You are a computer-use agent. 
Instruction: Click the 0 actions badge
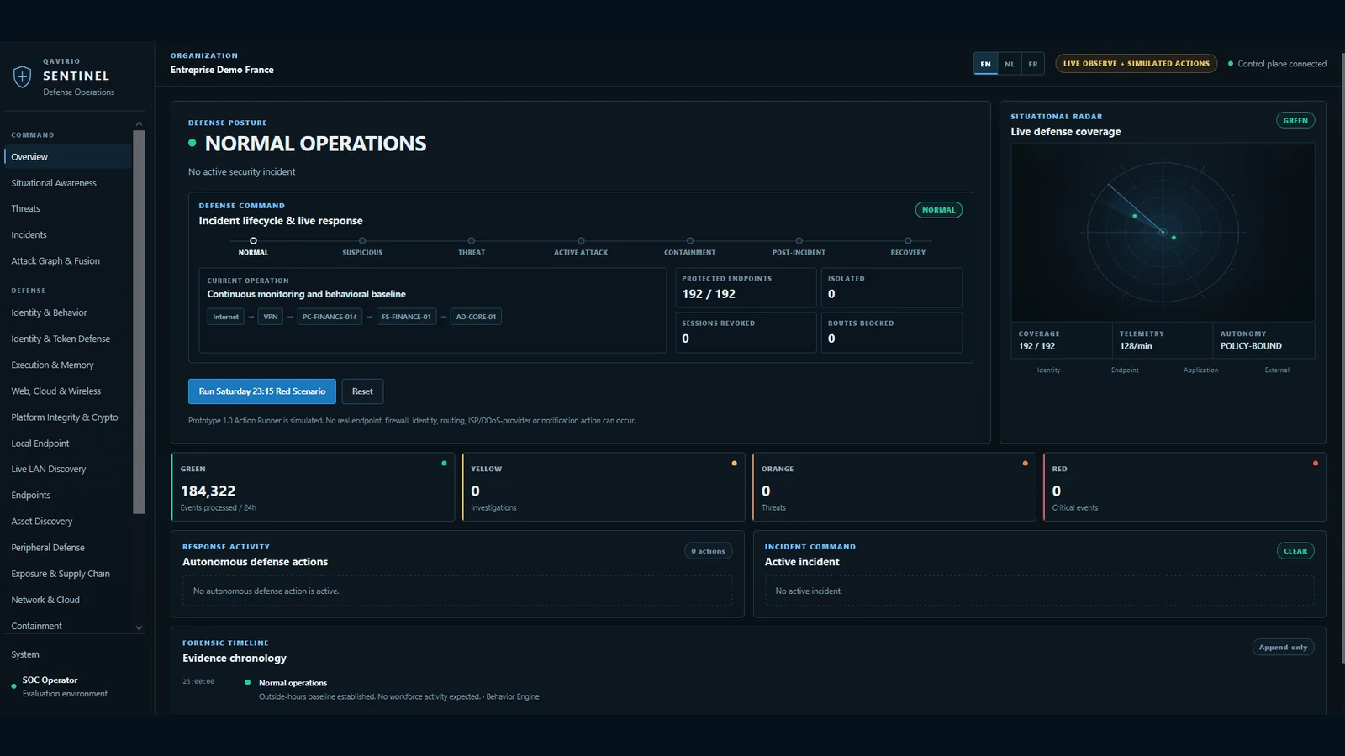pos(709,551)
